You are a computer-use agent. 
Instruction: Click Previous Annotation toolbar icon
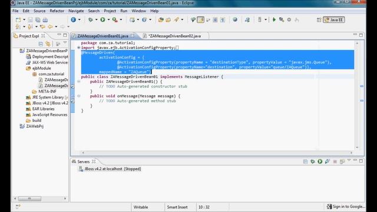[x=30, y=26]
